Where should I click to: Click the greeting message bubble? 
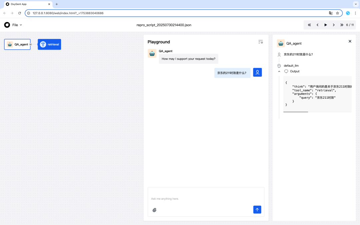(188, 59)
